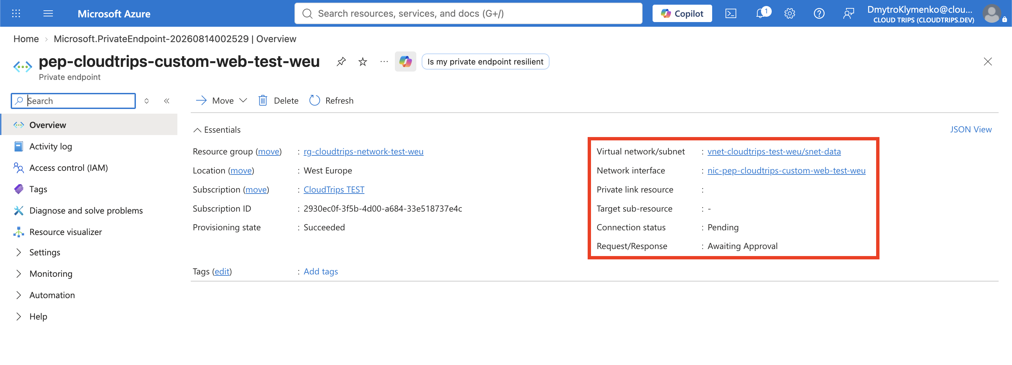
Task: Open the feedback icon
Action: click(x=848, y=13)
